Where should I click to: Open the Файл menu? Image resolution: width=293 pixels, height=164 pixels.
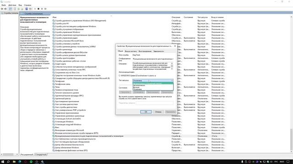[x=4, y=5]
